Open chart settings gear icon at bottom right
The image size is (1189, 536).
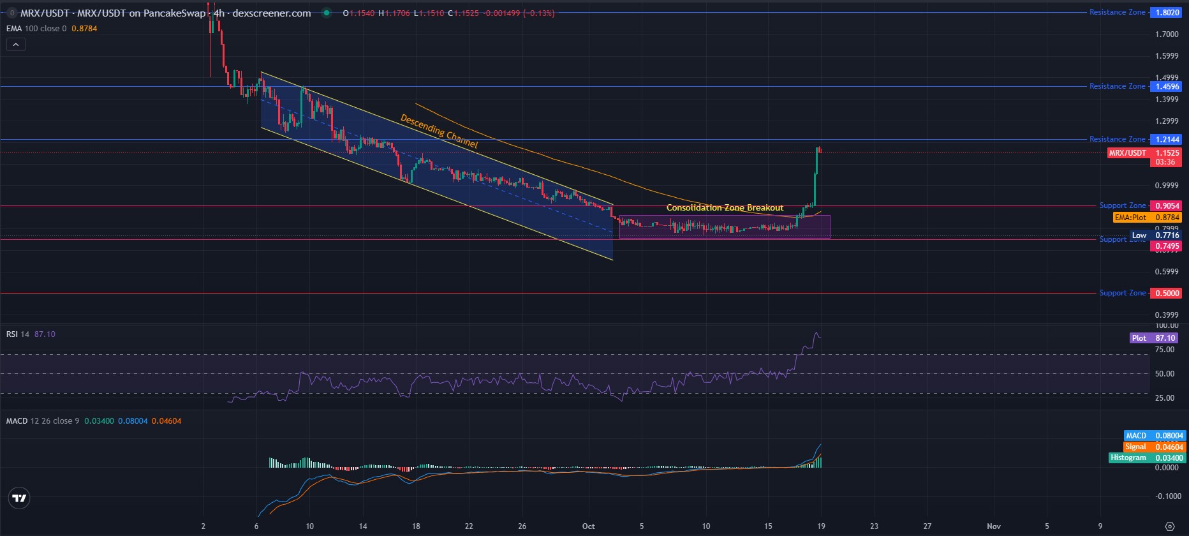[1169, 526]
